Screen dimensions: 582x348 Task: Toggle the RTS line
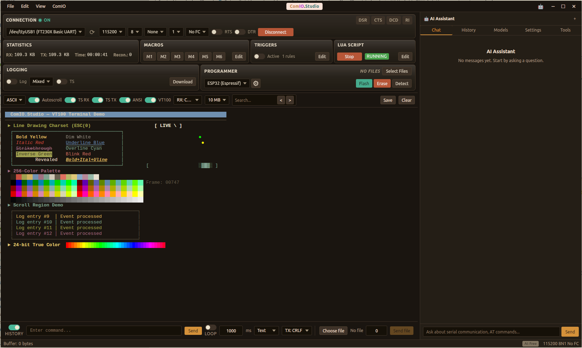[x=216, y=32]
